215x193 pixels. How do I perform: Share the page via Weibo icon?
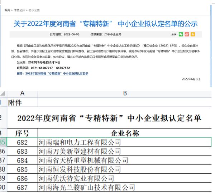point(187,34)
